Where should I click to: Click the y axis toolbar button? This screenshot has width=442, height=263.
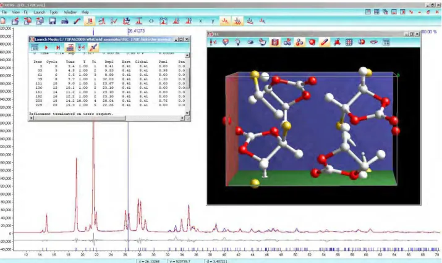tap(213, 21)
